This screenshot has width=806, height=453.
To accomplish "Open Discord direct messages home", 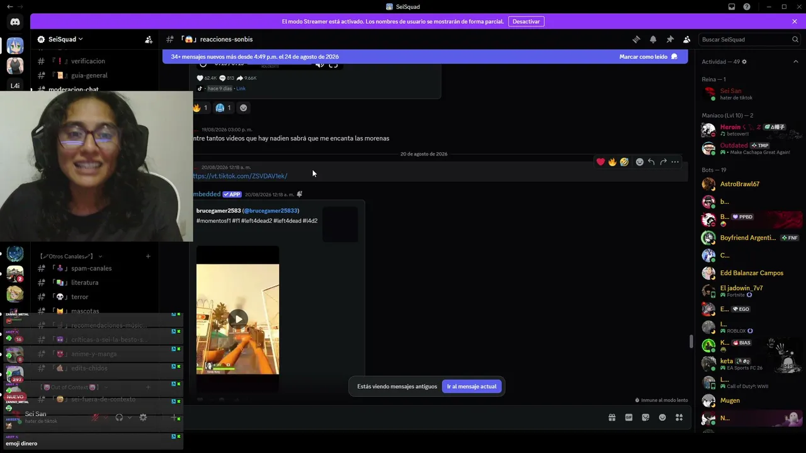I will coord(15,22).
